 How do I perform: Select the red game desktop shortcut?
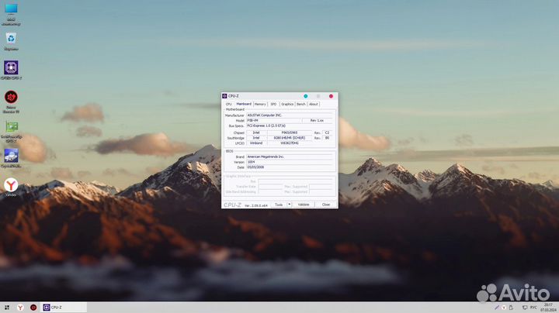click(11, 98)
